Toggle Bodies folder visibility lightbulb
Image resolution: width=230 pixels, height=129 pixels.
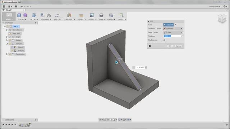coord(10,40)
